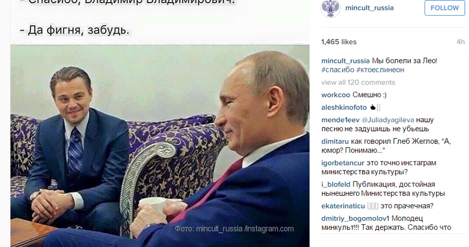469x247 pixels.
Task: Open the mincult_russia username in the header
Action: point(370,8)
